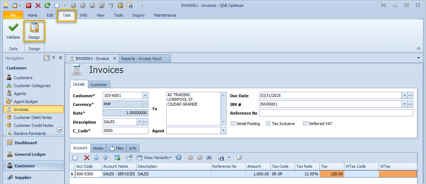Switch to the Home ribbon tab

pyautogui.click(x=32, y=15)
